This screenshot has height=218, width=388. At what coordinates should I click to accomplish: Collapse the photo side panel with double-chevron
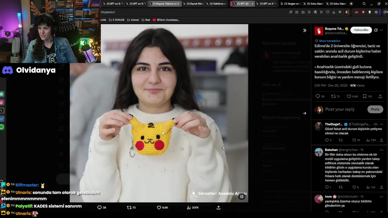305,30
